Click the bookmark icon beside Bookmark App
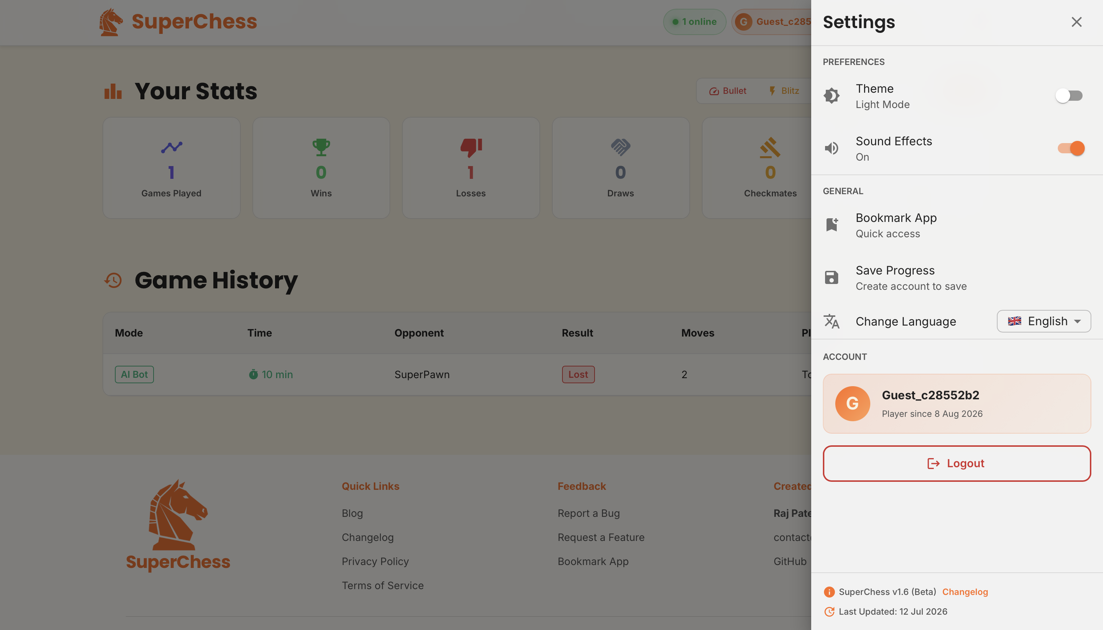Viewport: 1103px width, 630px height. tap(832, 224)
